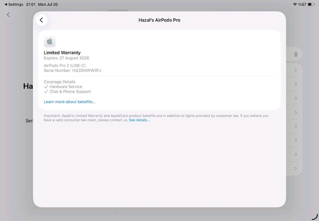Tap the Coverage Details label
319x221 pixels.
[x=59, y=82]
